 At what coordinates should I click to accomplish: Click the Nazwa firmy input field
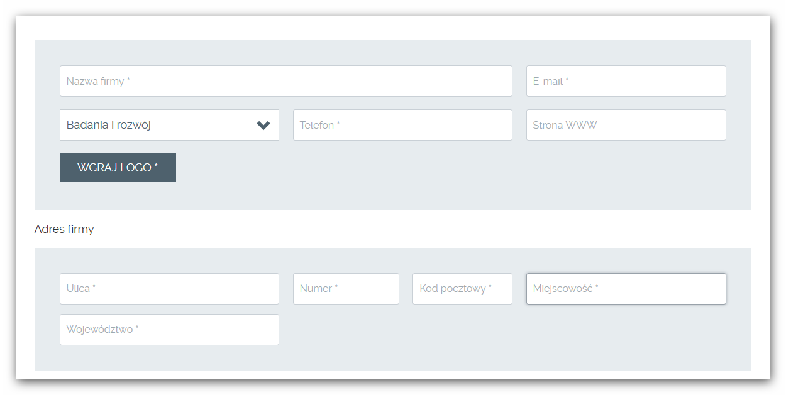286,81
